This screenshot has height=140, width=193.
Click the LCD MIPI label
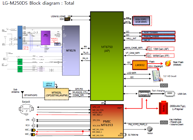click(x=131, y=73)
